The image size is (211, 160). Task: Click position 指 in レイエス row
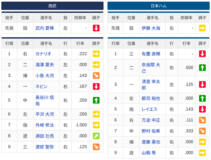coord(131,109)
